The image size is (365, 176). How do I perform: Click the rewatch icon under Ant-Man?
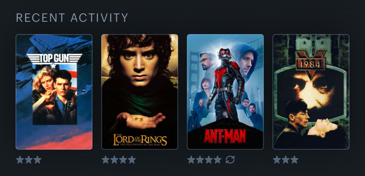click(x=230, y=160)
